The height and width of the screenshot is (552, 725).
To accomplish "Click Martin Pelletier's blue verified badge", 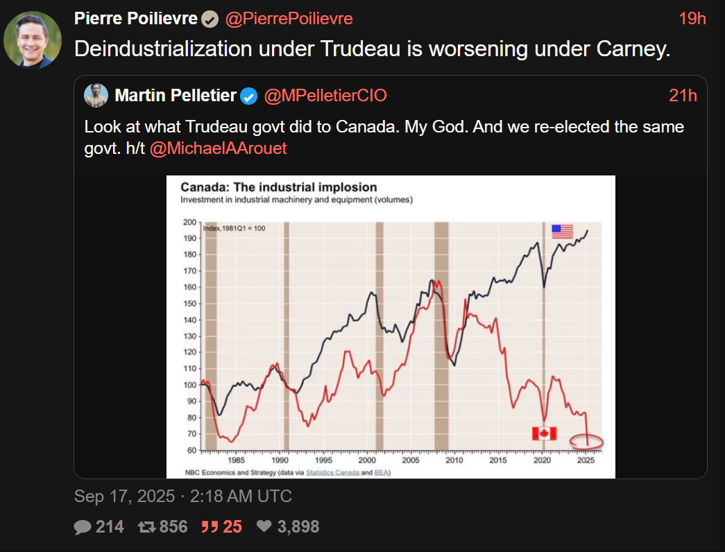I will click(249, 96).
